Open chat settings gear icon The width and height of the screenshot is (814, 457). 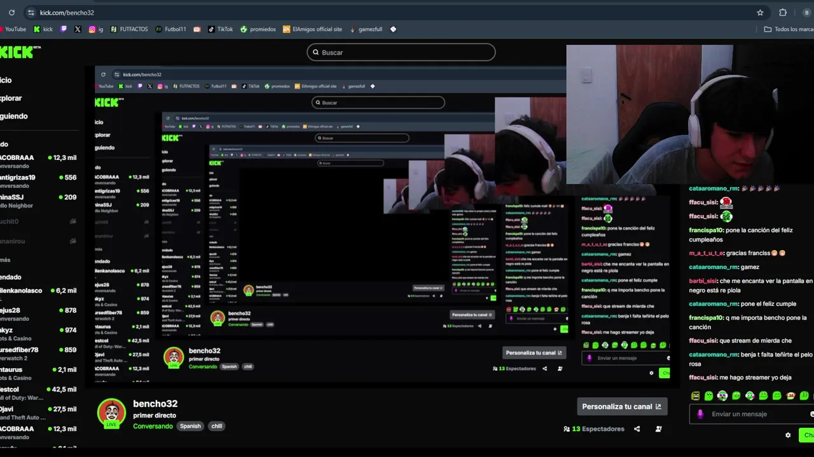[788, 435]
